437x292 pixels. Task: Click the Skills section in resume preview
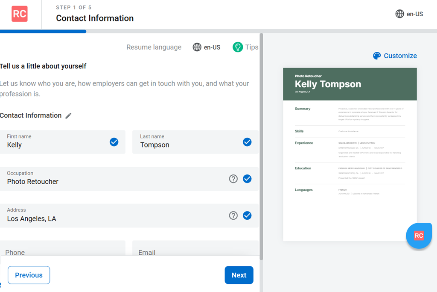[x=350, y=131]
